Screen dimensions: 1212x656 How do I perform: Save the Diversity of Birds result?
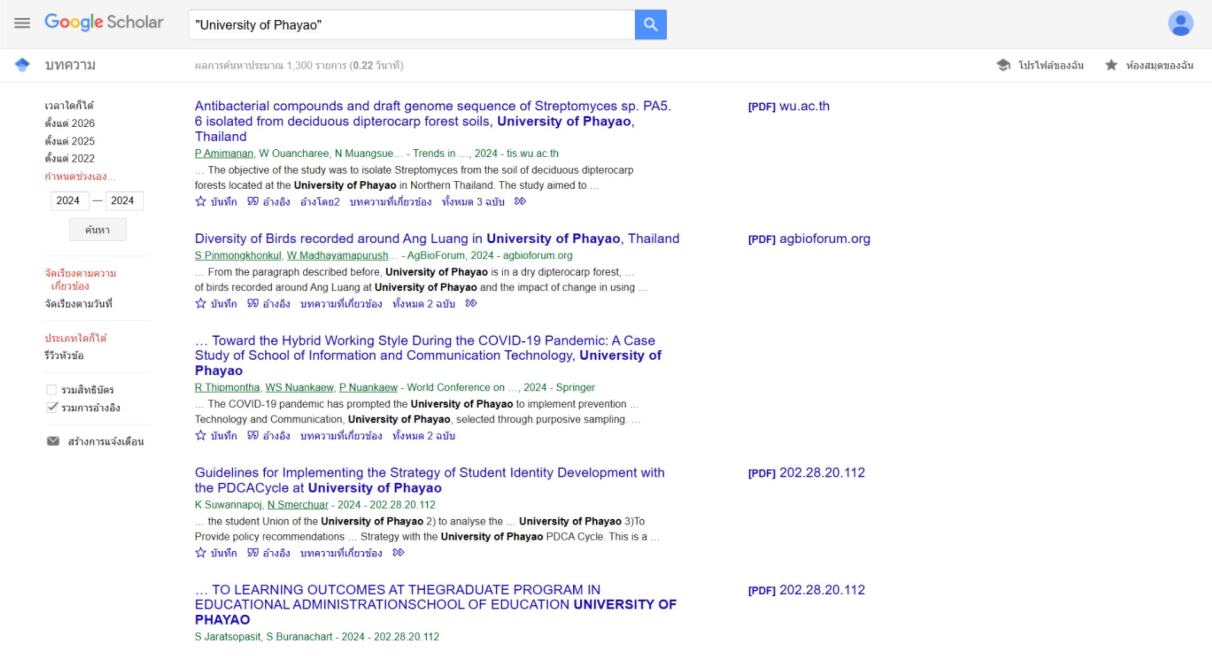[200, 304]
